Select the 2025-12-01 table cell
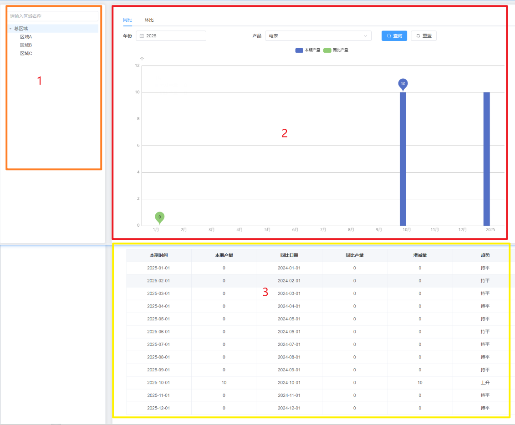This screenshot has height=425, width=515. [158, 408]
